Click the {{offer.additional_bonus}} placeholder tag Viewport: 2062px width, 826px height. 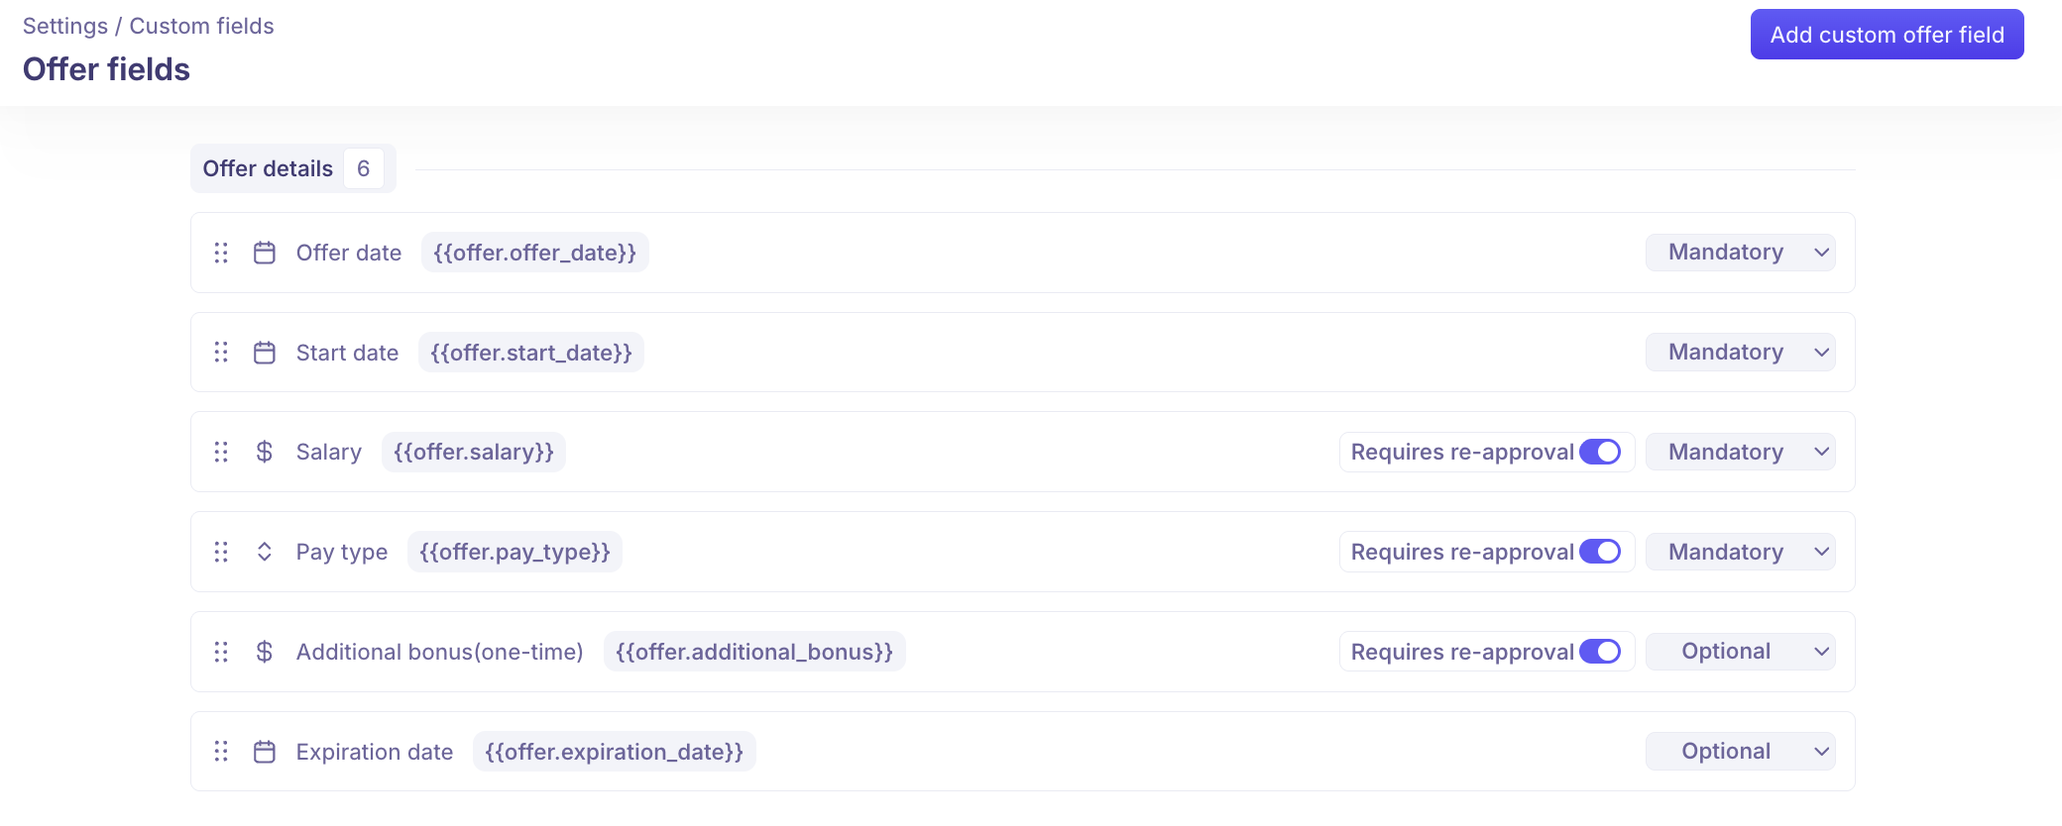click(x=754, y=652)
